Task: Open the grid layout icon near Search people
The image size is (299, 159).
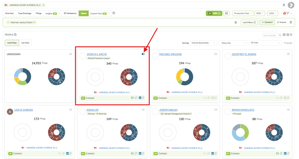Action: pos(284,35)
